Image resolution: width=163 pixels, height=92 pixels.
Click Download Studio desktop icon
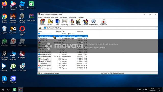(x=13, y=6)
